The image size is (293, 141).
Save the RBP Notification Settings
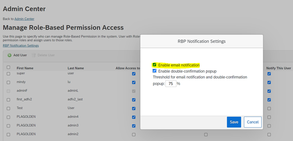point(234,122)
